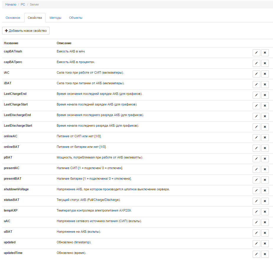Delete the presentBAT property
This screenshot has height=261, width=273.
265,180
